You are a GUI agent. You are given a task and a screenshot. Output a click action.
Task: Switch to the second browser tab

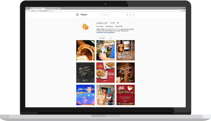pos(52,8)
